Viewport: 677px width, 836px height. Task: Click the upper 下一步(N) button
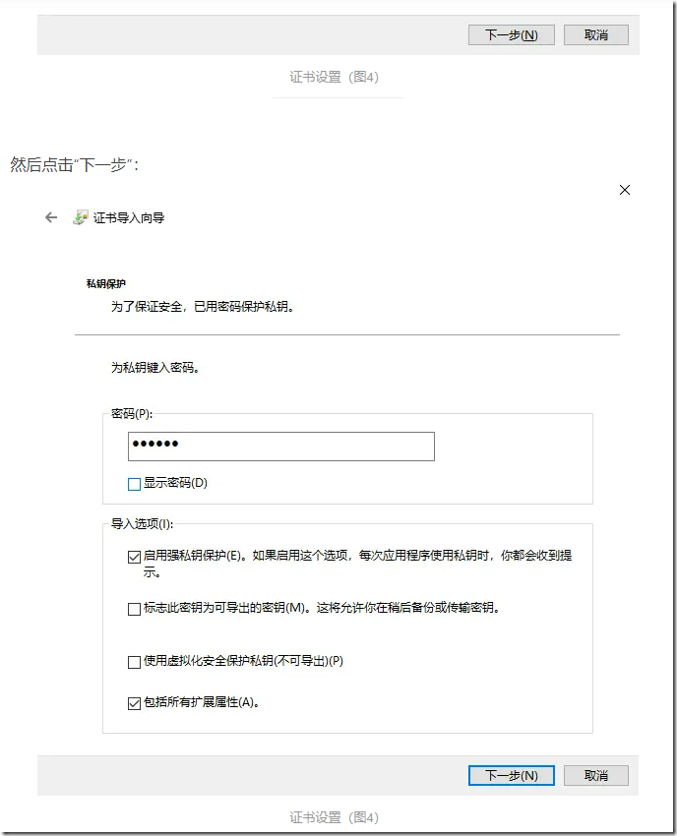coord(511,34)
